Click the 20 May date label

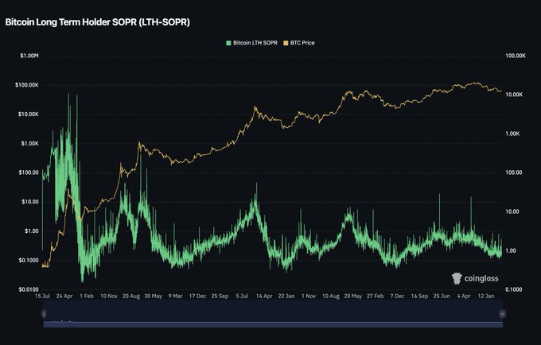[353, 296]
